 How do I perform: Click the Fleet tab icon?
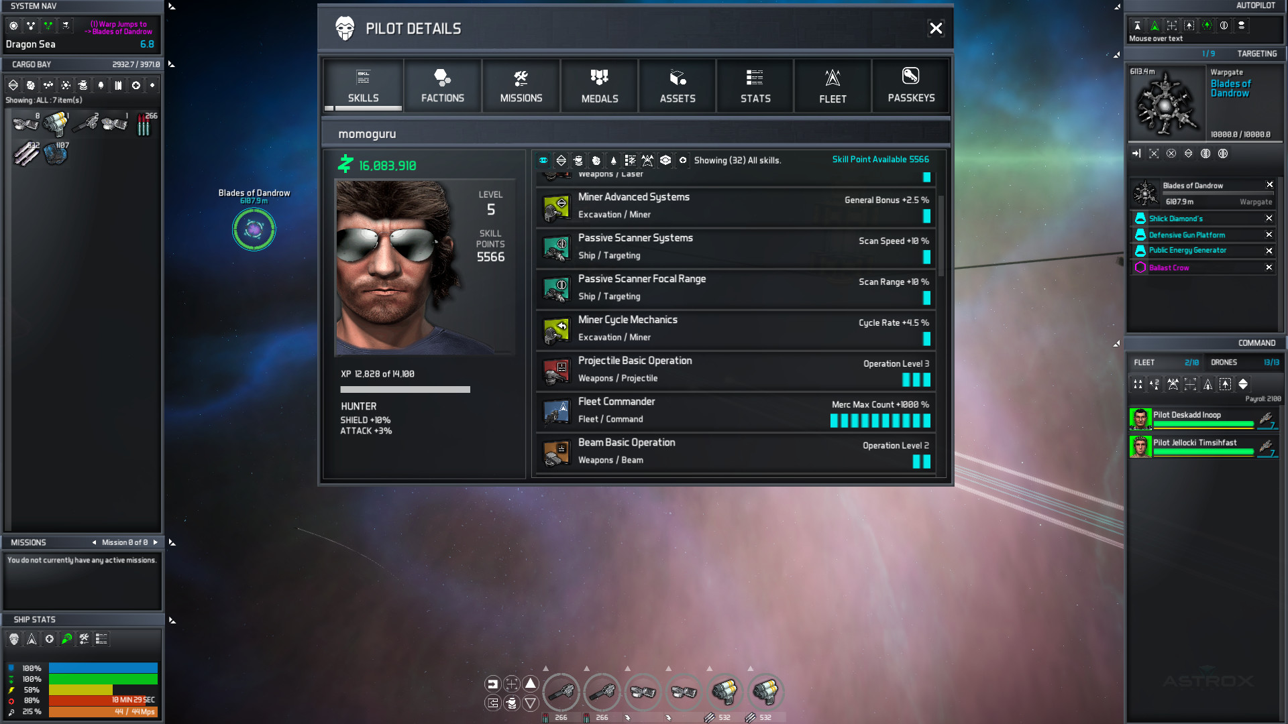pyautogui.click(x=833, y=78)
